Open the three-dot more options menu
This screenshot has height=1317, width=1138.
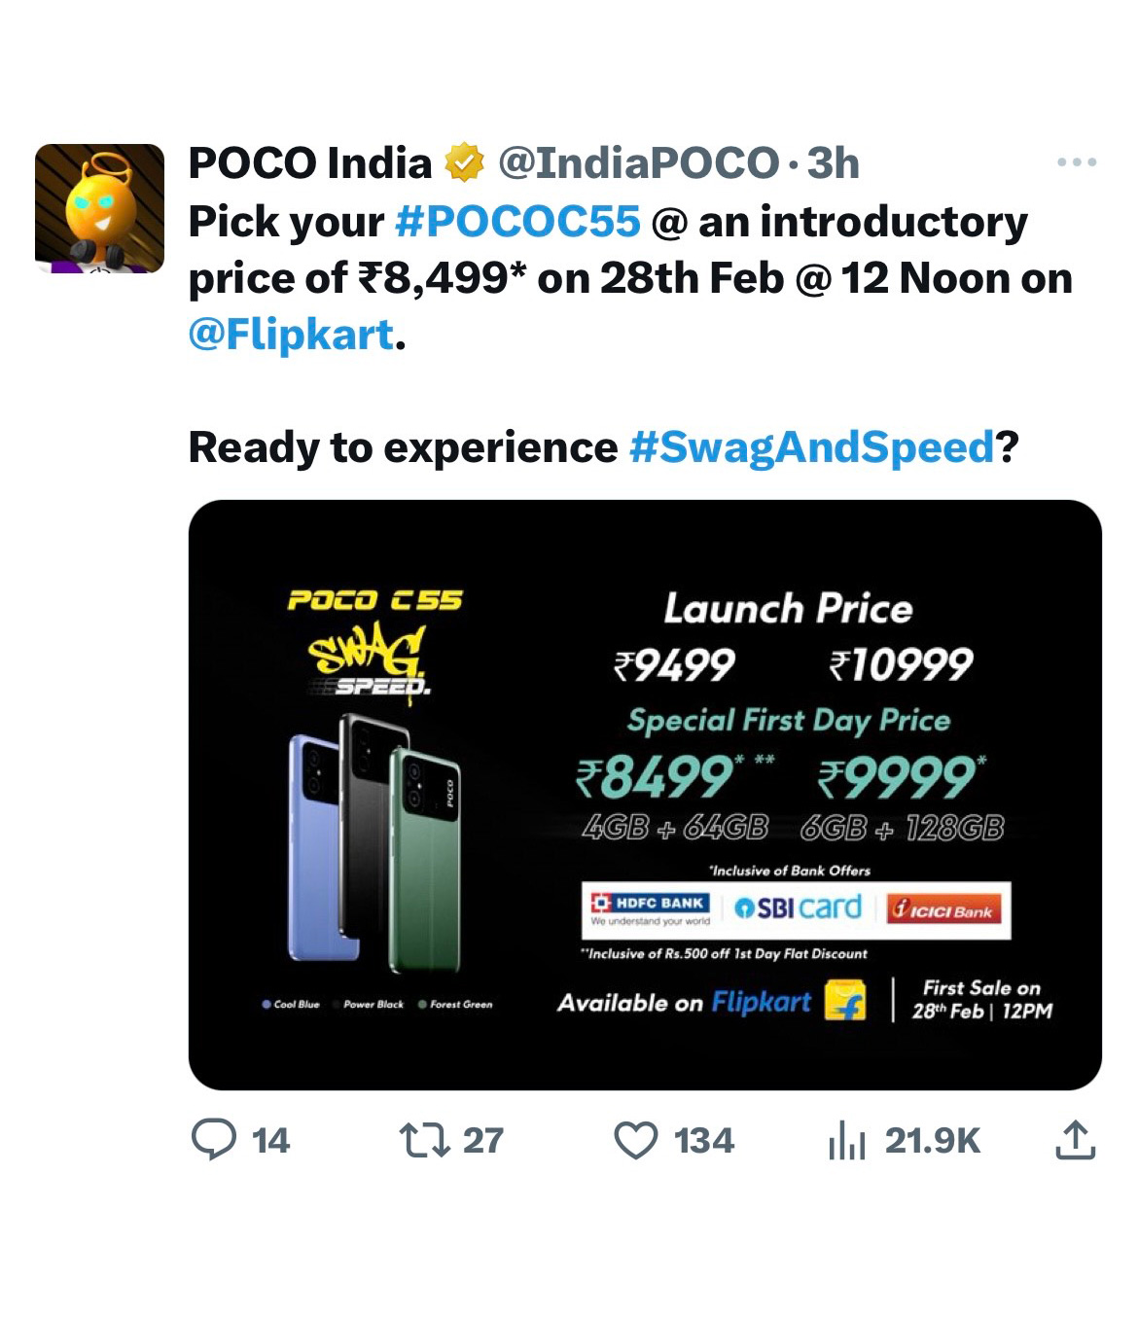point(1077,162)
